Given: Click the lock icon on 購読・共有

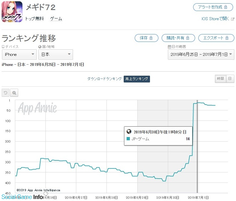Looking at the screenshot, I should pyautogui.click(x=188, y=38).
